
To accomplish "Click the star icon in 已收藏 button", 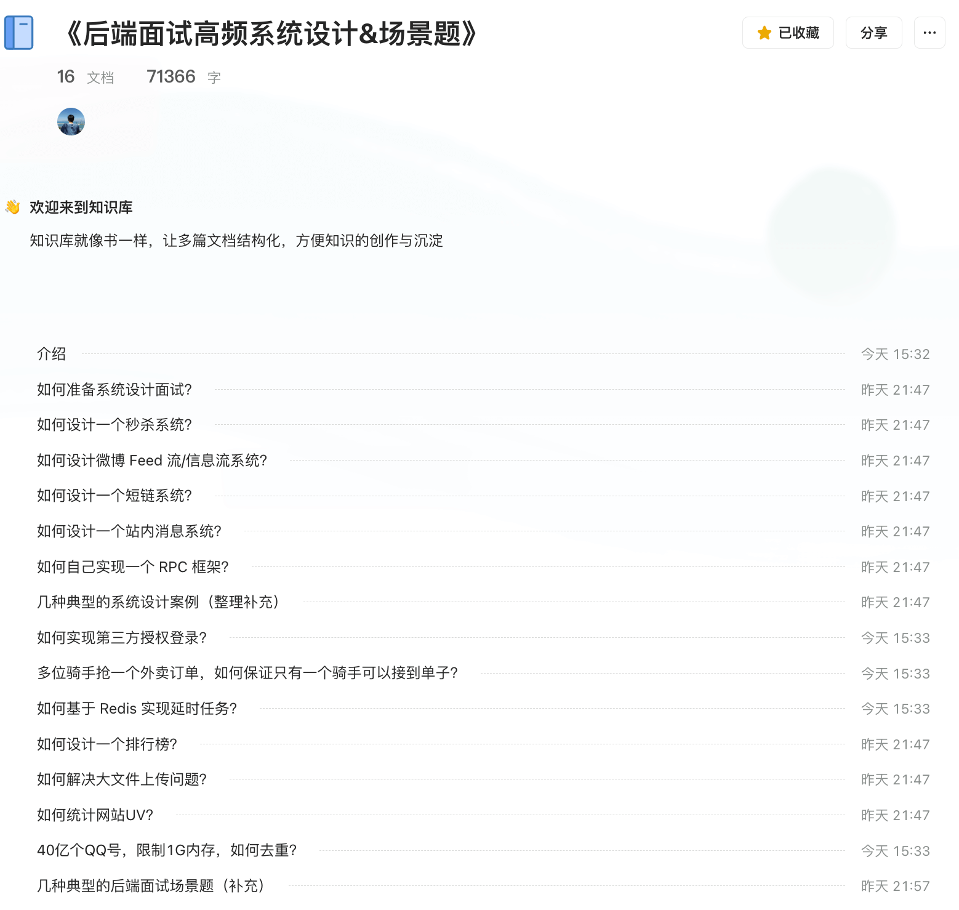I will (764, 33).
